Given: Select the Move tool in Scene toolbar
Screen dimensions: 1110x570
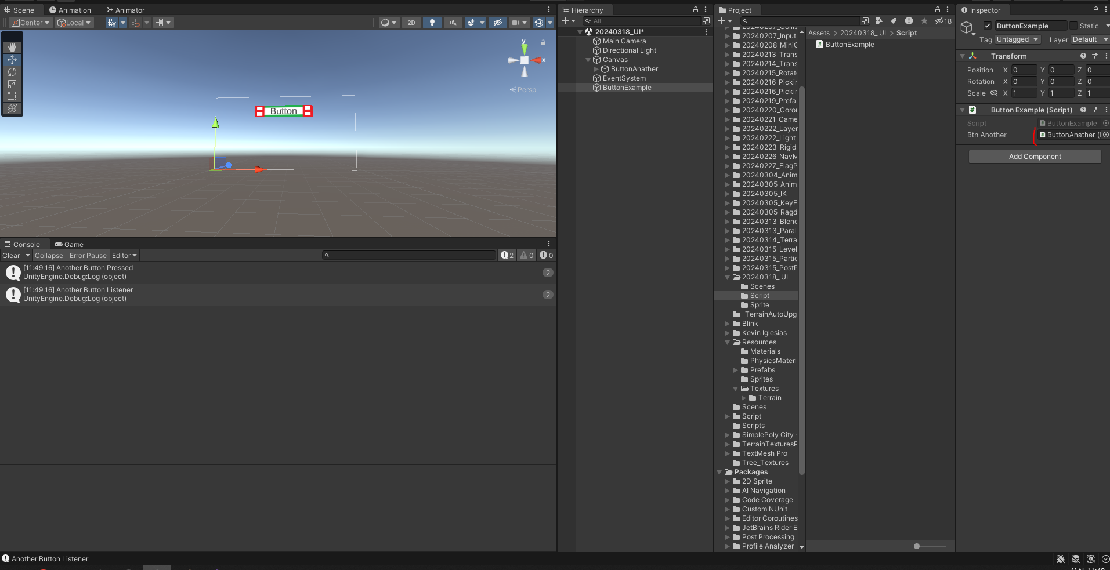Looking at the screenshot, I should 12,60.
